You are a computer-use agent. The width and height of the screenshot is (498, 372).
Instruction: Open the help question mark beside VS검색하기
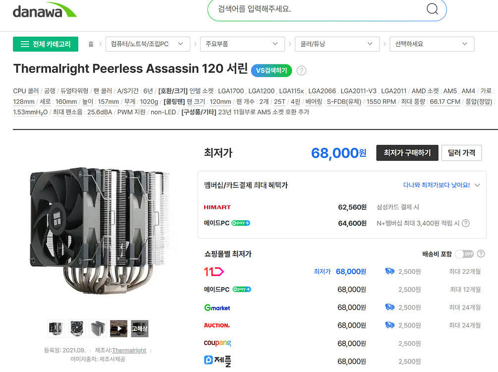pyautogui.click(x=301, y=70)
